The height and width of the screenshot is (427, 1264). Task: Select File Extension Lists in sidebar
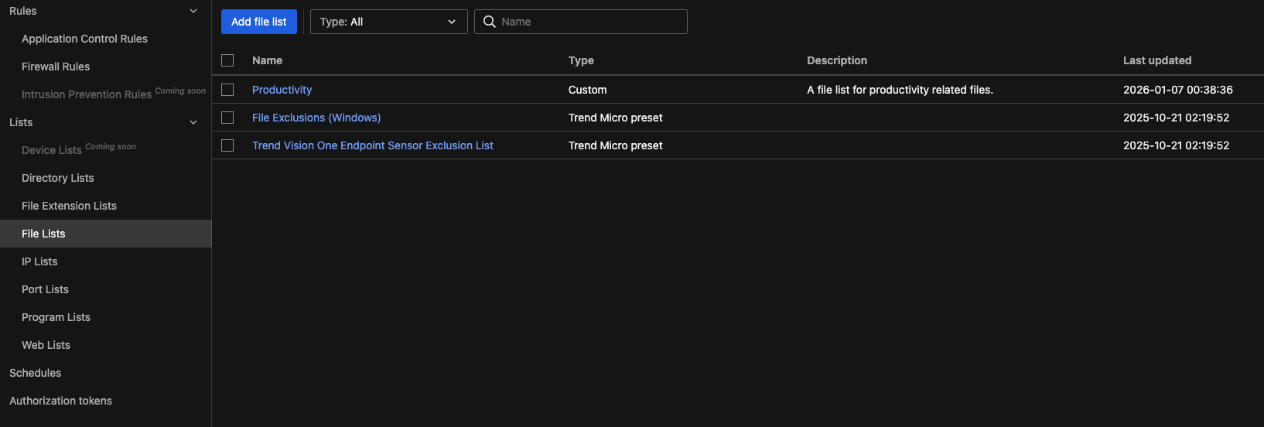69,206
